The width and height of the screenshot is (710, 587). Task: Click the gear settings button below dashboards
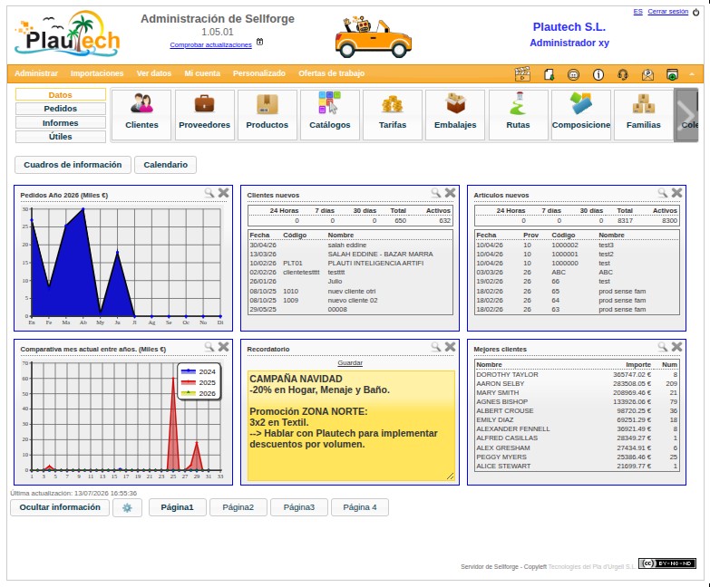pos(127,507)
